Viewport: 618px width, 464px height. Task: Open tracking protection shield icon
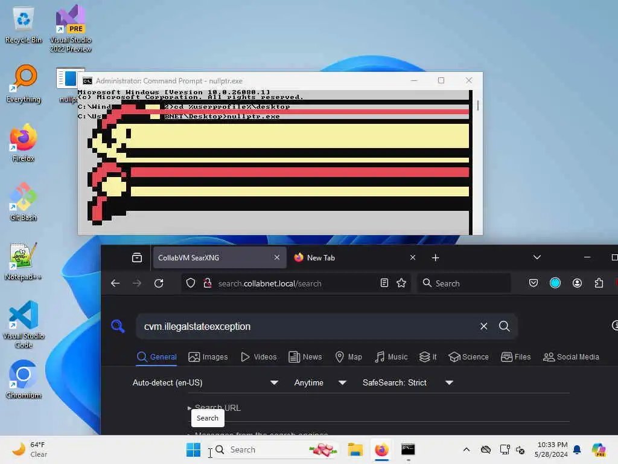click(x=191, y=283)
